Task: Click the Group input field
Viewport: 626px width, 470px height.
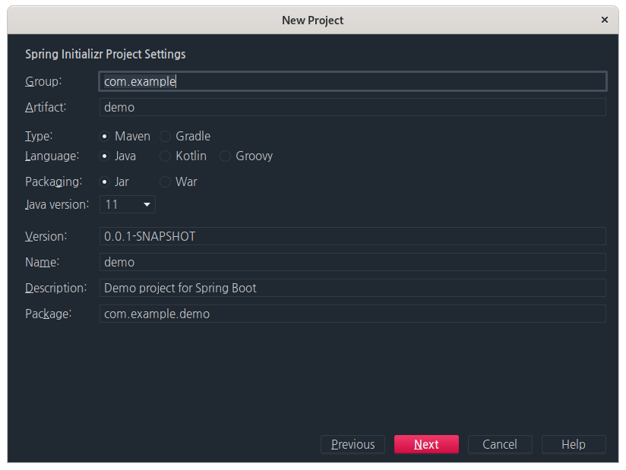Action: click(x=353, y=81)
